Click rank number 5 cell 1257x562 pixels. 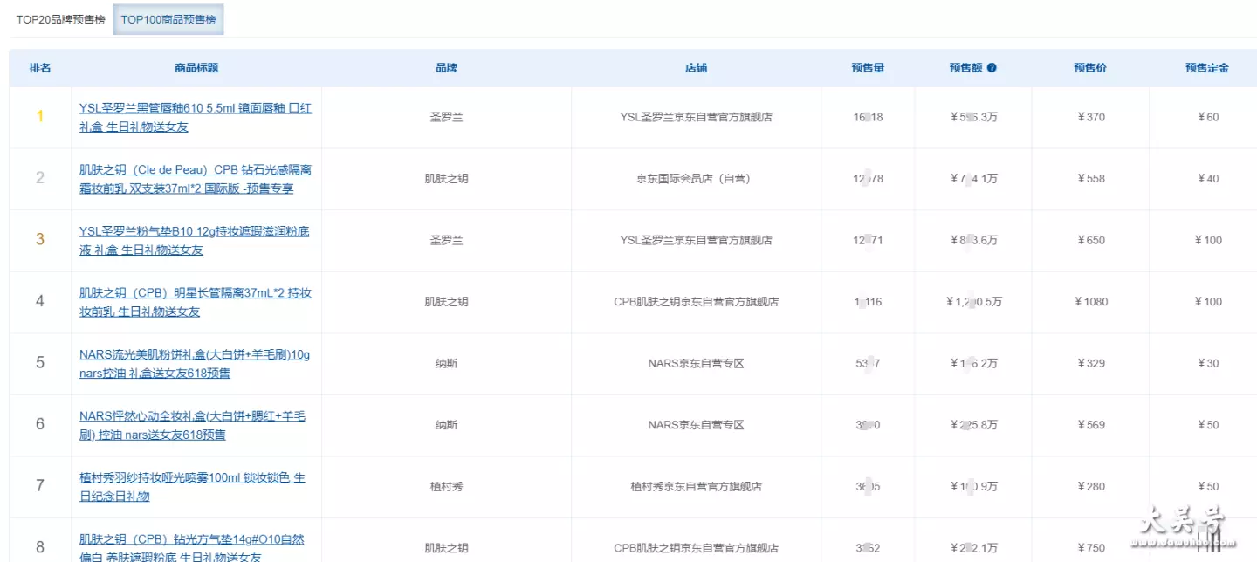pos(40,363)
